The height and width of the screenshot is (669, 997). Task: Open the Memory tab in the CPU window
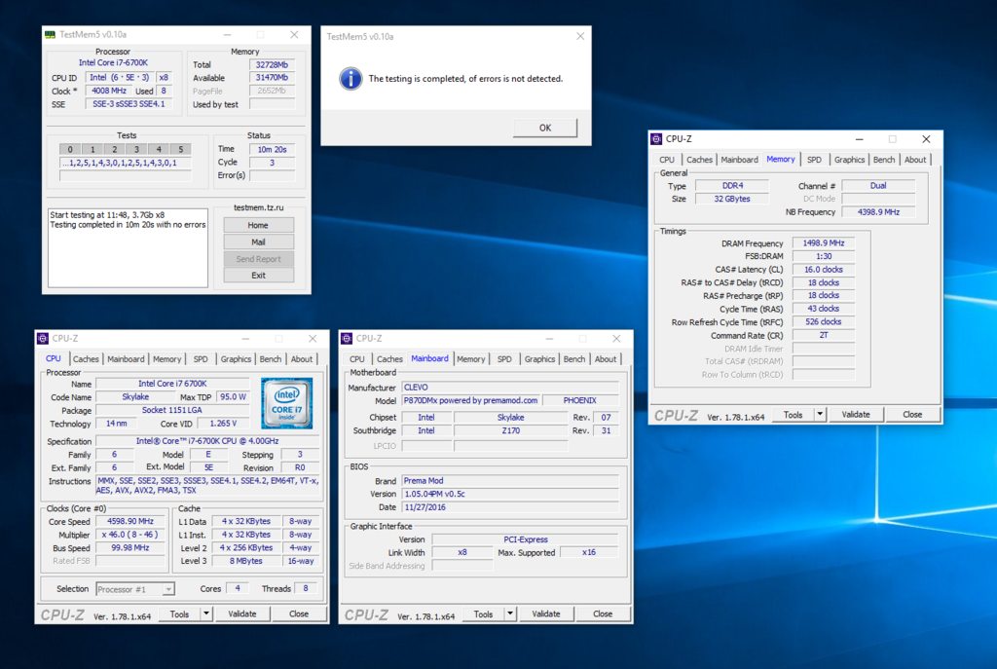pyautogui.click(x=166, y=359)
